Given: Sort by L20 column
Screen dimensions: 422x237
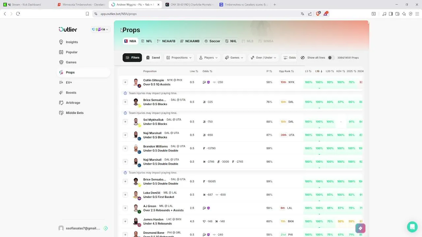Looking at the screenshot, I should [x=330, y=71].
